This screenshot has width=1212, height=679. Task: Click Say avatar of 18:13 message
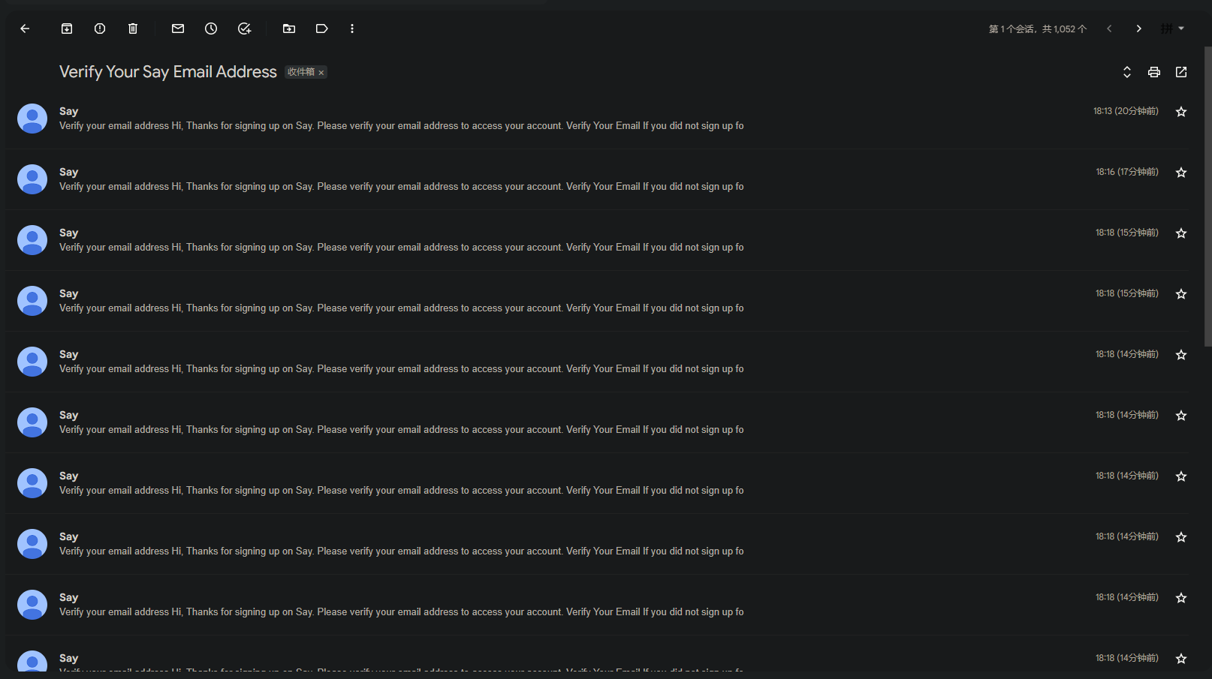[32, 119]
